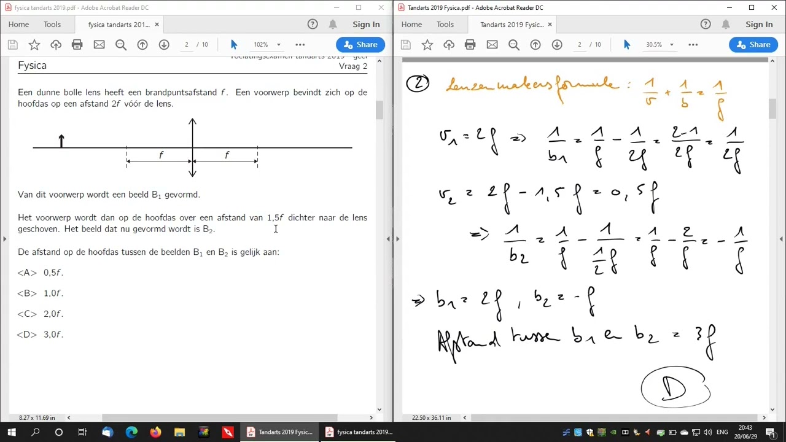Save file icon in left Acrobat window

pos(12,45)
